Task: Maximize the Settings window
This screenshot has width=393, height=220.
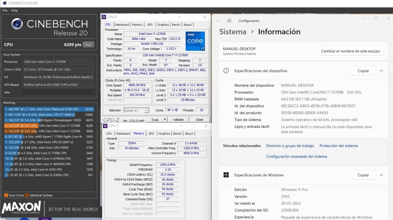Action: tap(376, 18)
